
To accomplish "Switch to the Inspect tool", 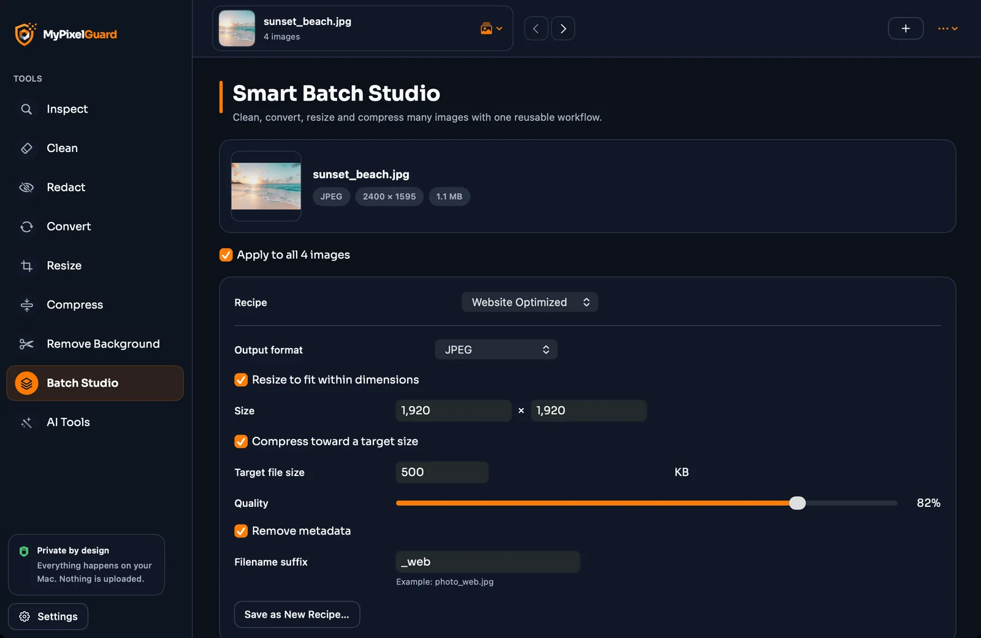I will coord(95,109).
